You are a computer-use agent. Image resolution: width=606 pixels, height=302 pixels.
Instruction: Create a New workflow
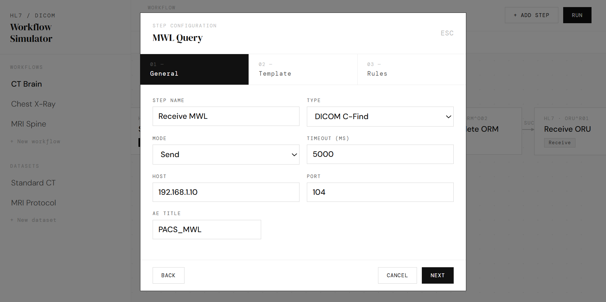35,141
